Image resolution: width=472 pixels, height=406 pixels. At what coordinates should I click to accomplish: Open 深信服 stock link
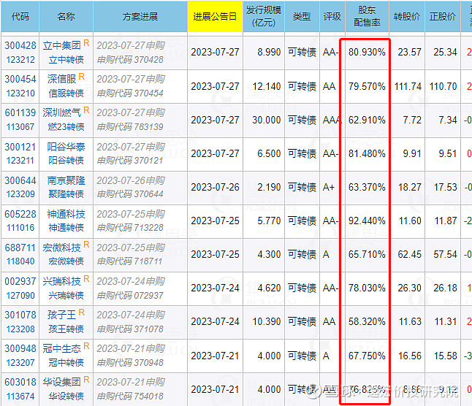point(61,79)
